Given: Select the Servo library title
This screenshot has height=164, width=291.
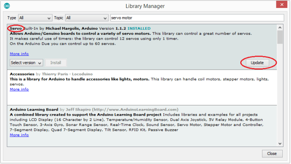Looking at the screenshot, I should pyautogui.click(x=16, y=29).
